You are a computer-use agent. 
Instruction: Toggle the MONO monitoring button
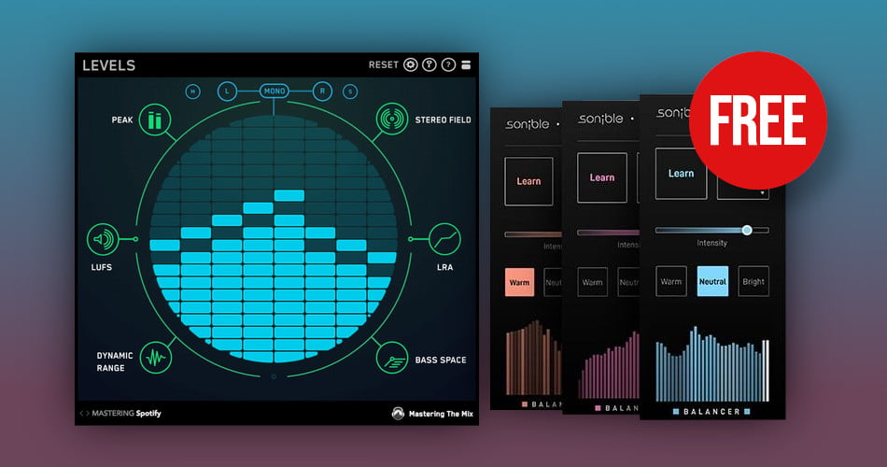tap(275, 91)
